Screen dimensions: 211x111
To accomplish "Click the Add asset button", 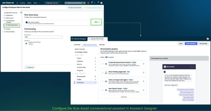I will pos(123,97).
